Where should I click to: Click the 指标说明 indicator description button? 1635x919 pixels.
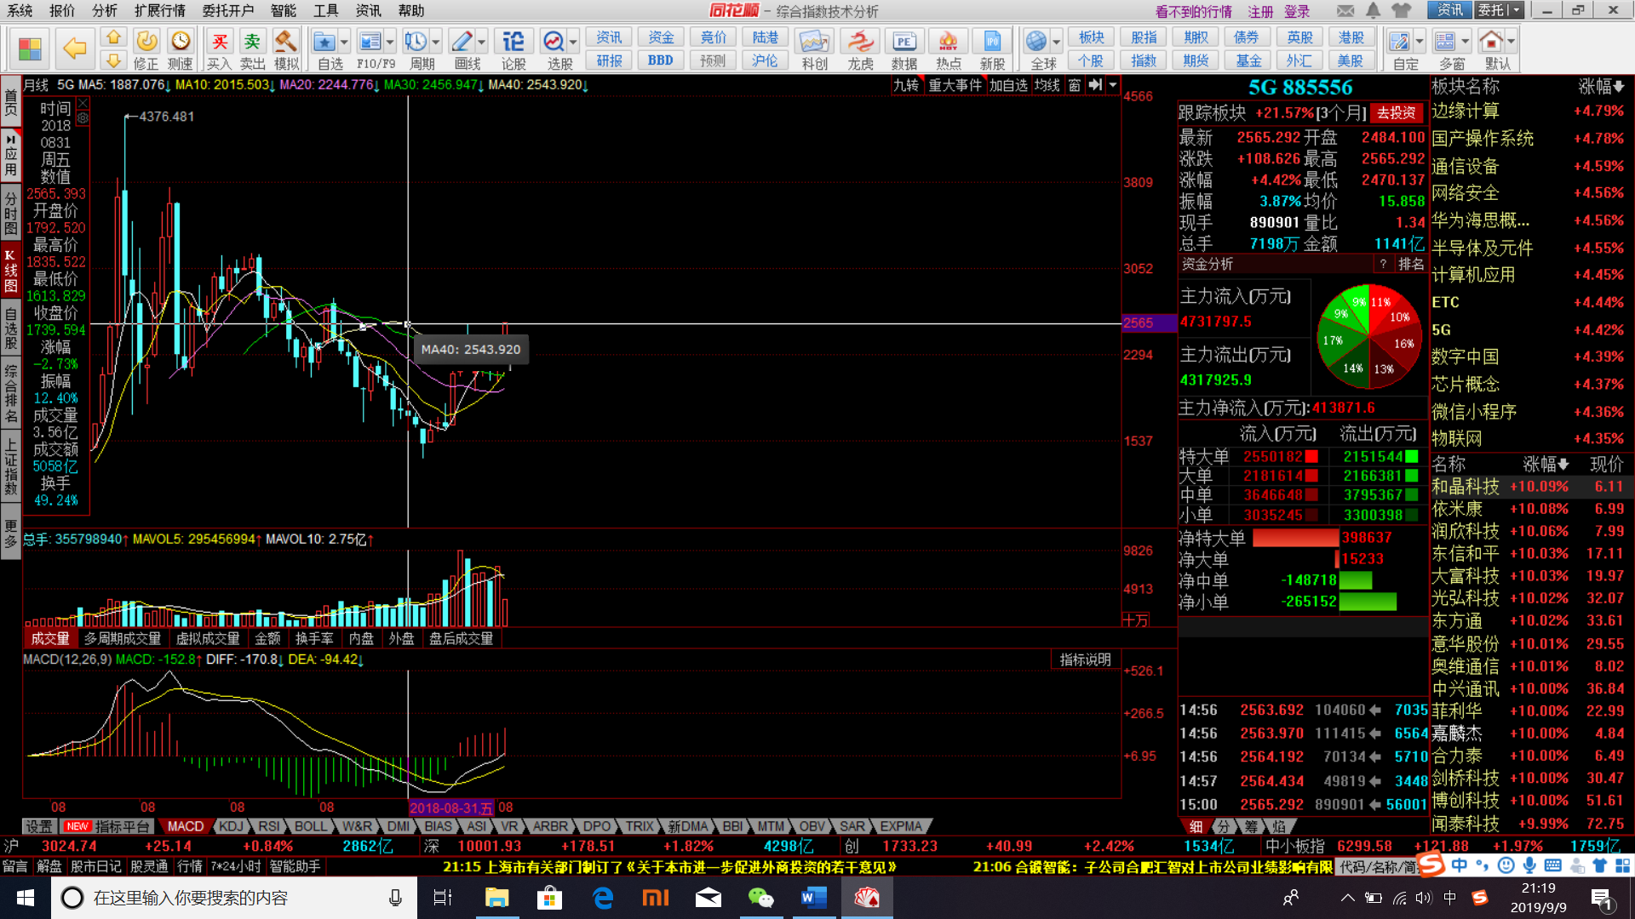pyautogui.click(x=1085, y=659)
